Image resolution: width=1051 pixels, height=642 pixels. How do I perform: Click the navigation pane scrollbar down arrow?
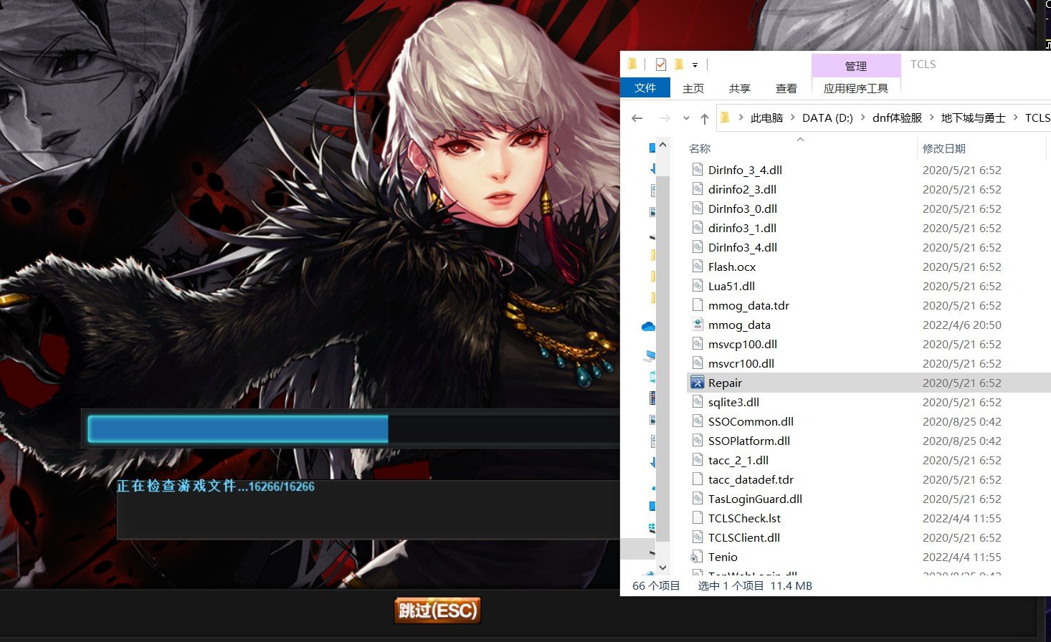pyautogui.click(x=663, y=567)
